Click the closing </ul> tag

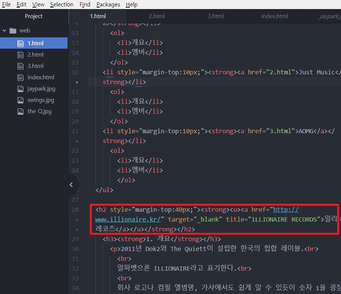tap(104, 190)
